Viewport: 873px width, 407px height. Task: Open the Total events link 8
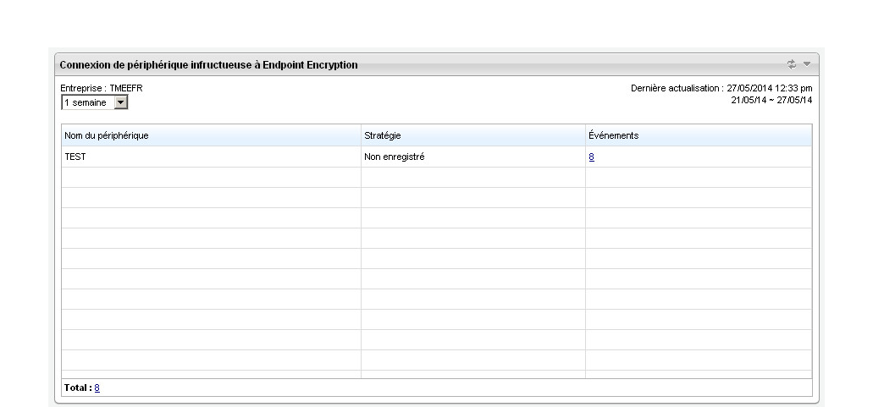tap(97, 388)
